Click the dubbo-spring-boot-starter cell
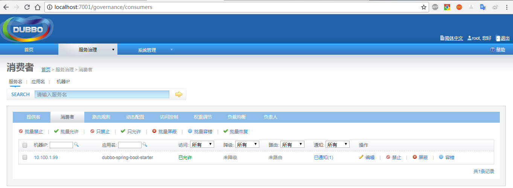The image size is (513, 188). (x=128, y=158)
